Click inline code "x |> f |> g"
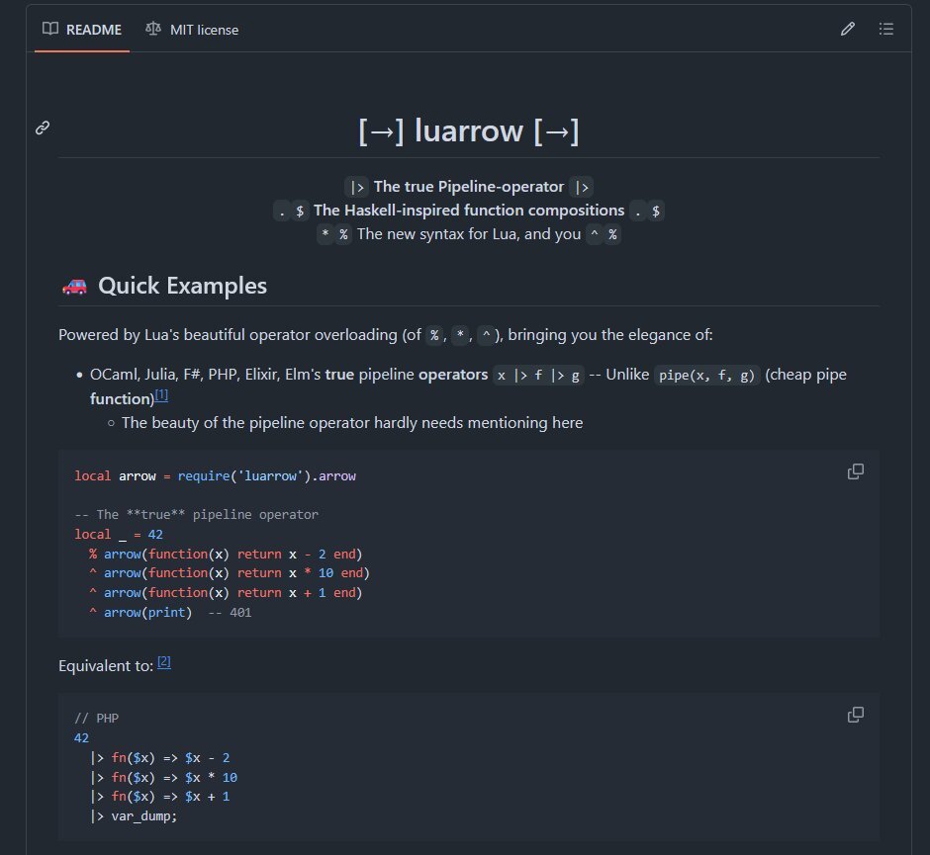 click(x=538, y=375)
